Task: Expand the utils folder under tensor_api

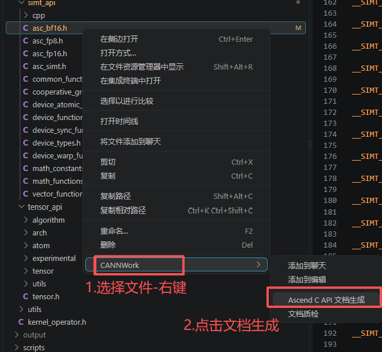Action: (26, 284)
